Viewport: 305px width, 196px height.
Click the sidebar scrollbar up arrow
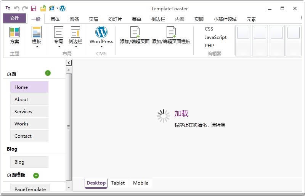pos(69,70)
